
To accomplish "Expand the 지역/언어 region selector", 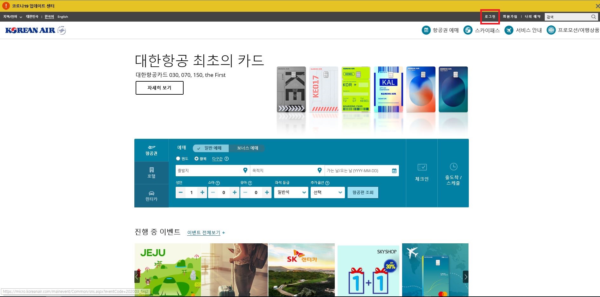I will [x=13, y=17].
